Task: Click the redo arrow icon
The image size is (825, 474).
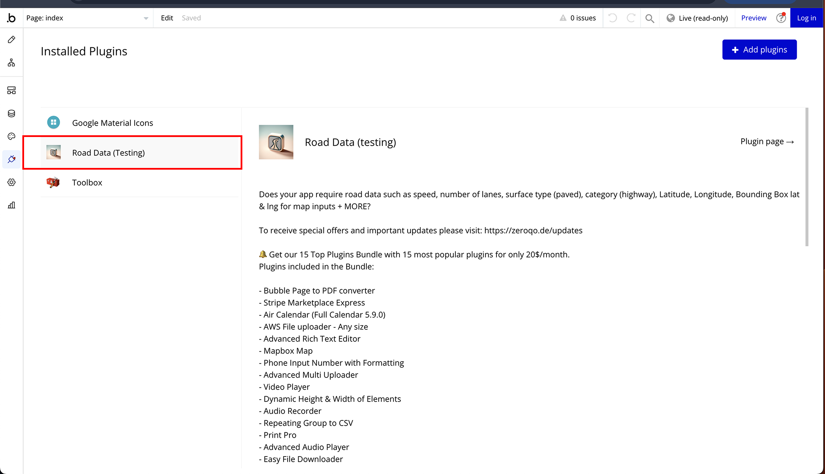Action: pos(631,18)
